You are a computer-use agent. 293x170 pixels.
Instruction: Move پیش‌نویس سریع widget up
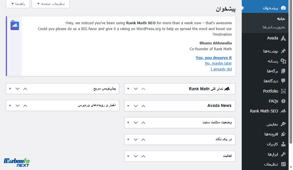tap(25, 89)
